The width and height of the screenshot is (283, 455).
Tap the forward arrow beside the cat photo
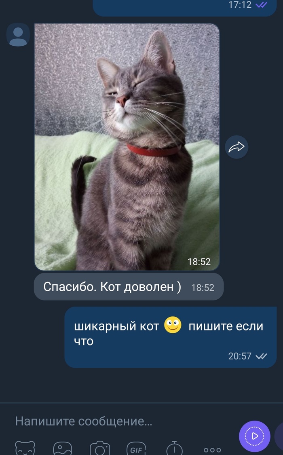[237, 147]
